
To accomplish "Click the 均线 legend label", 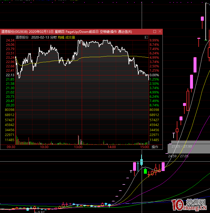I will click(x=61, y=37).
